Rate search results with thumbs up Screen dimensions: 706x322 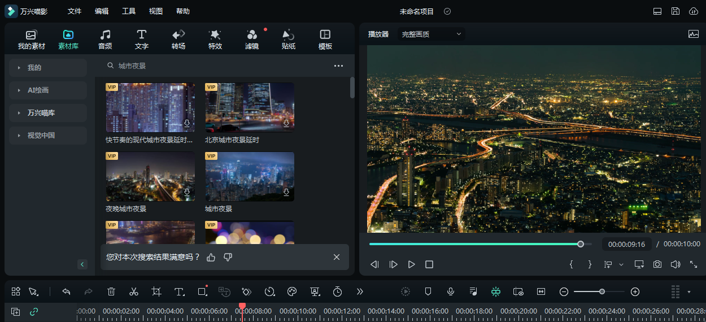211,257
